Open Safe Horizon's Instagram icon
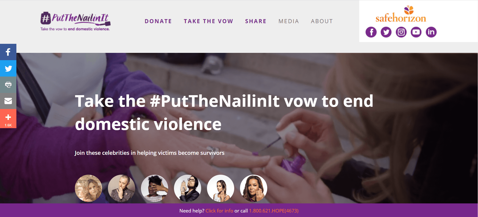 point(401,32)
